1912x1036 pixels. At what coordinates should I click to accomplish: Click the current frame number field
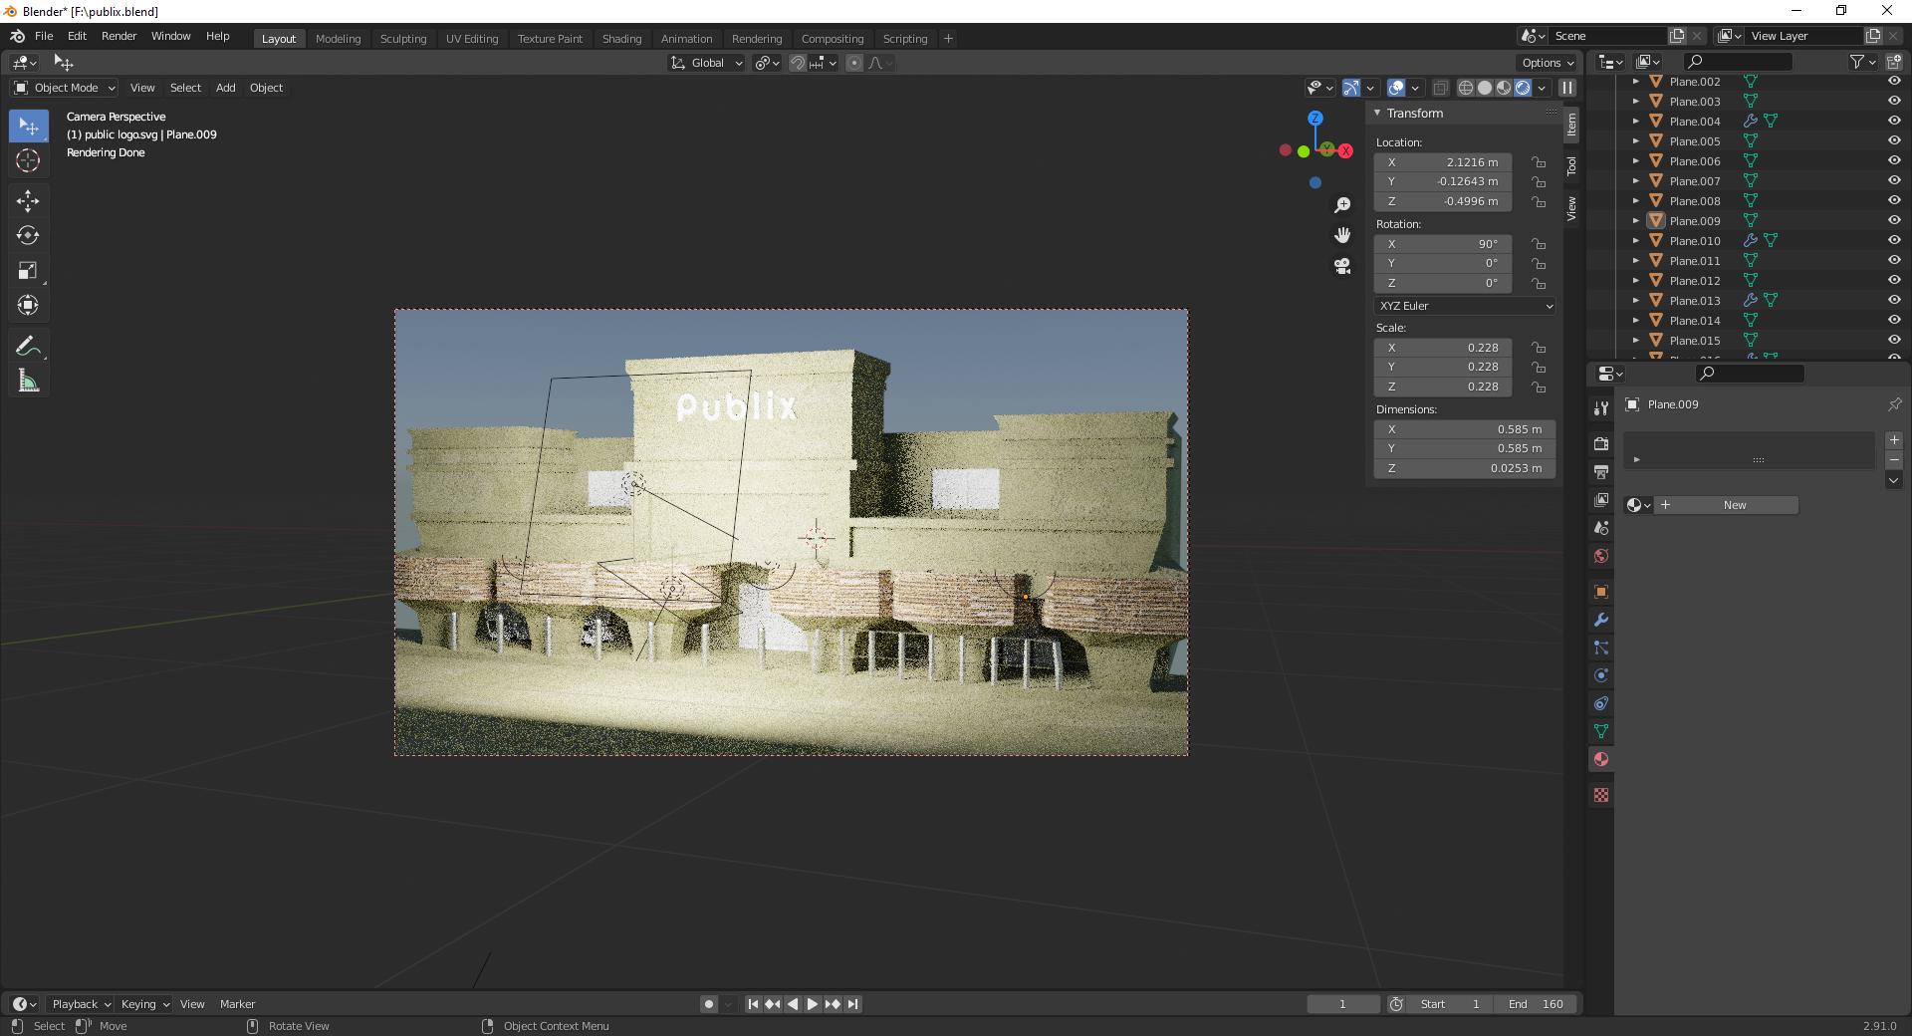[1343, 1004]
